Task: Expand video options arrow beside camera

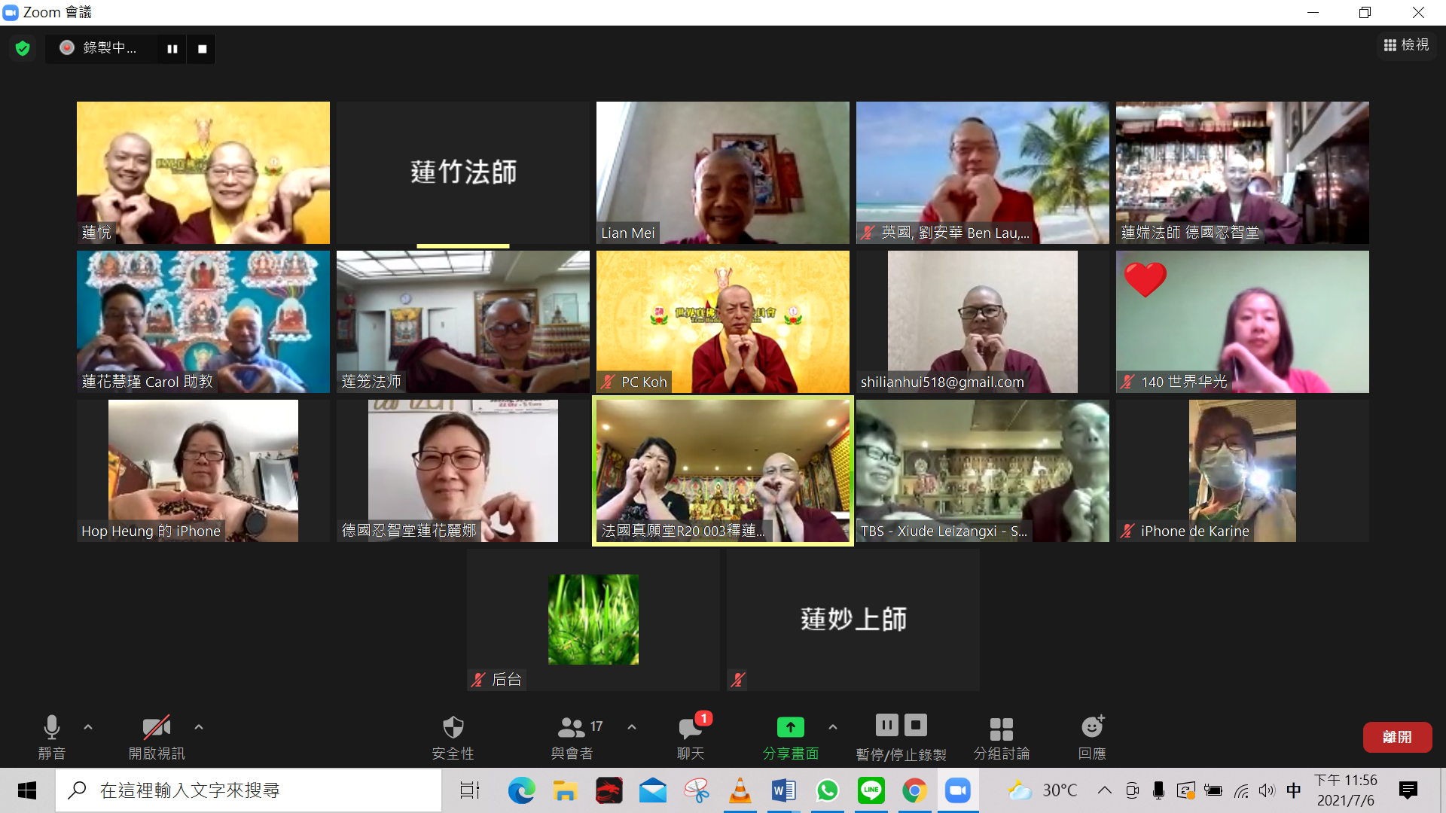Action: (199, 727)
